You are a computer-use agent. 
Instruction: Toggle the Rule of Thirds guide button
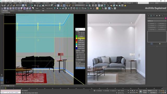coord(81,38)
